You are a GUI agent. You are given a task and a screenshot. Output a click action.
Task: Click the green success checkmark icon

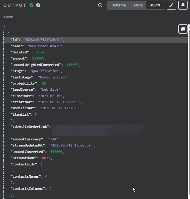click(x=31, y=5)
